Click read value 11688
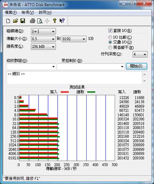The width and height of the screenshot is (154, 184). [139, 98]
